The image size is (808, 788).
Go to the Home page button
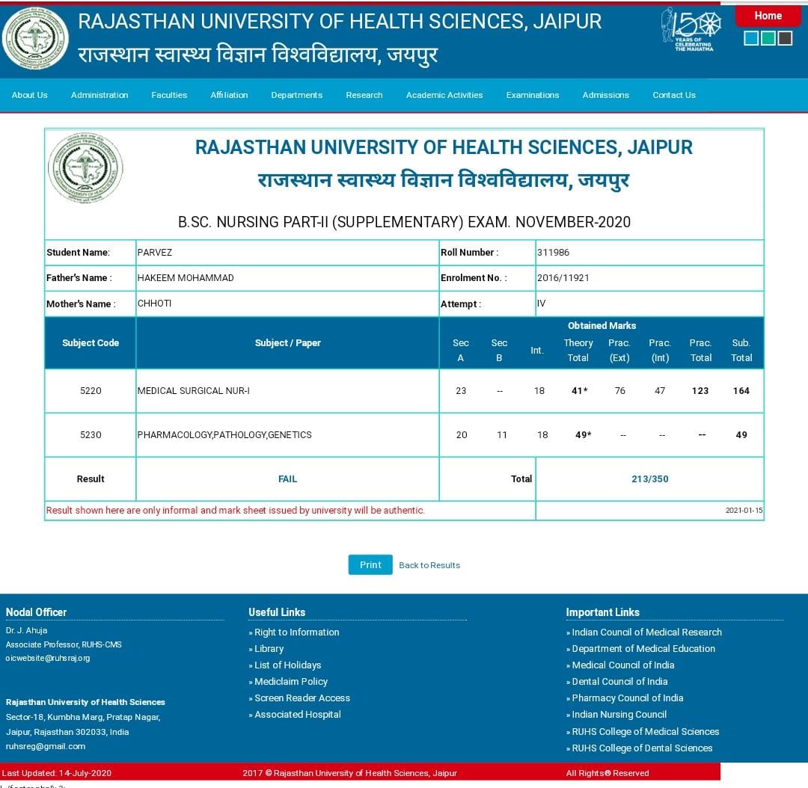768,16
